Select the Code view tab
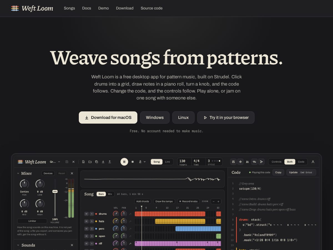Viewport: 333px width, 250px height. click(301, 162)
